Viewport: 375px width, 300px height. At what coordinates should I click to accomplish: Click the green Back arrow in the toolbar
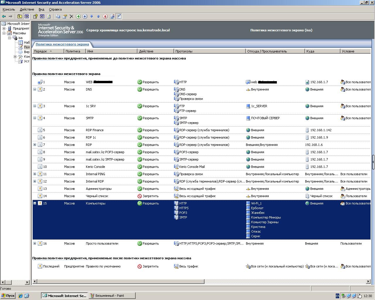tap(4, 16)
